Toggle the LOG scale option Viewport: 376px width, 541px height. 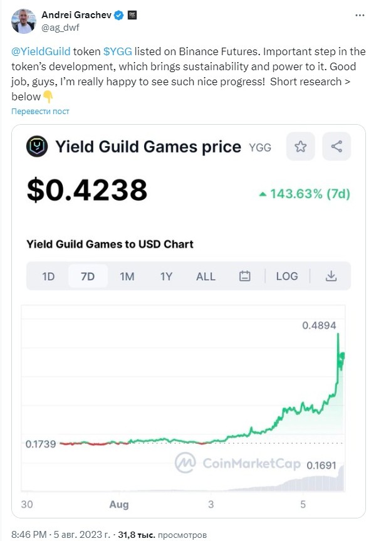(x=286, y=276)
